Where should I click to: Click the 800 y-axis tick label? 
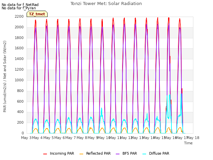20,91
